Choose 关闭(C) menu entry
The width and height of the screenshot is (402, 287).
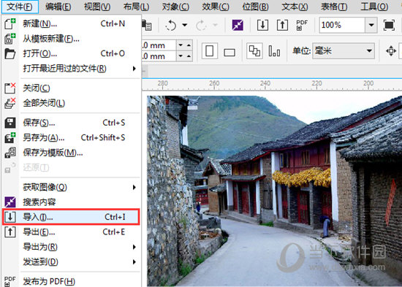(x=72, y=88)
